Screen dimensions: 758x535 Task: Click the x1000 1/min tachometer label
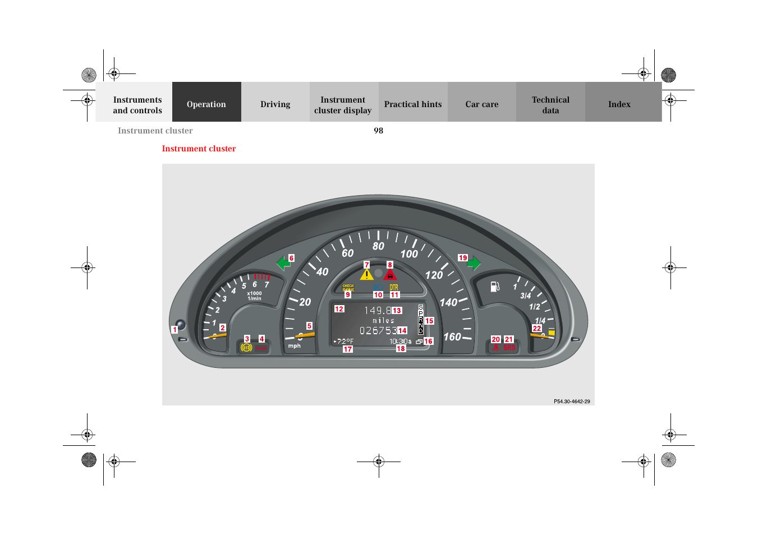[254, 296]
